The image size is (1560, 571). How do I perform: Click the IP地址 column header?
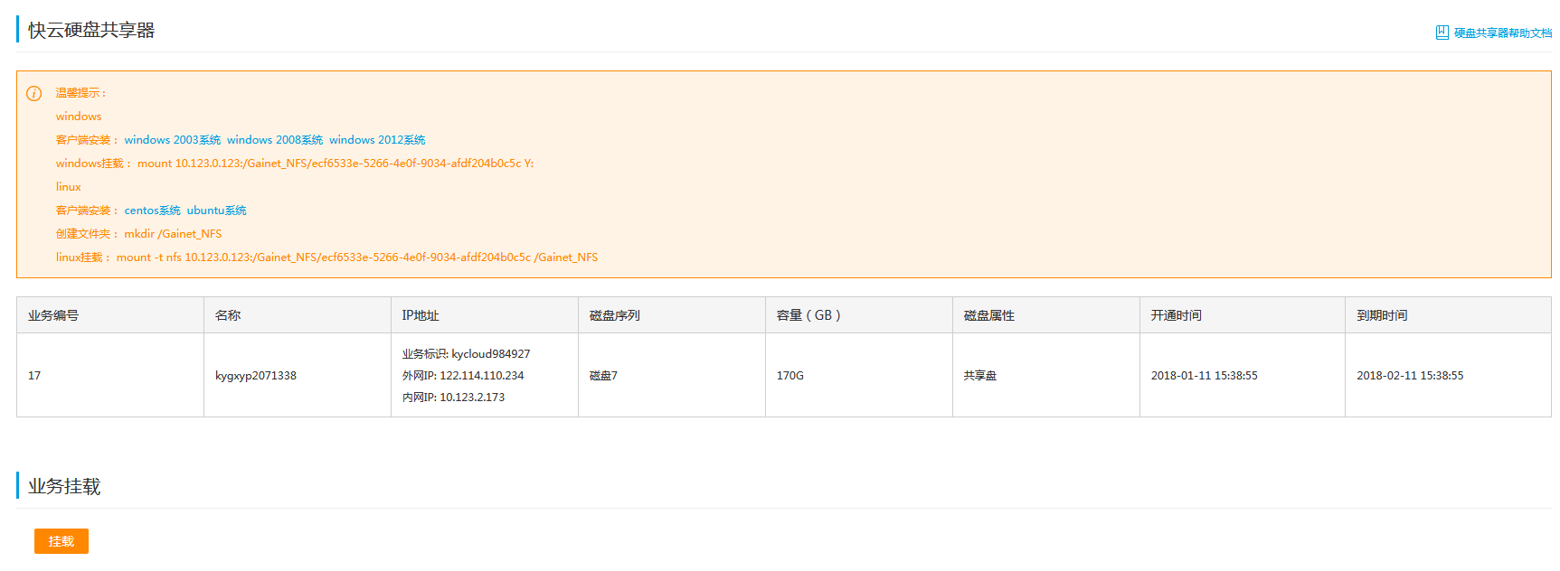pyautogui.click(x=421, y=315)
